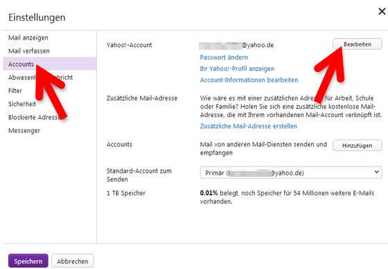This screenshot has width=388, height=269.
Task: Open the Sicherheit settings section
Action: pyautogui.click(x=22, y=104)
